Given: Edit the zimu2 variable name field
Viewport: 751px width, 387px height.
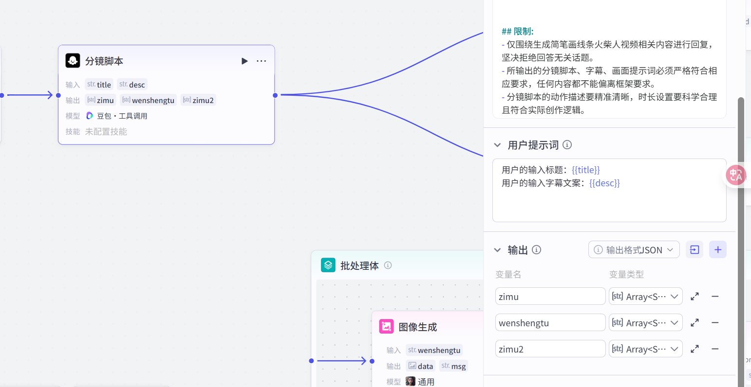Looking at the screenshot, I should click(x=550, y=349).
